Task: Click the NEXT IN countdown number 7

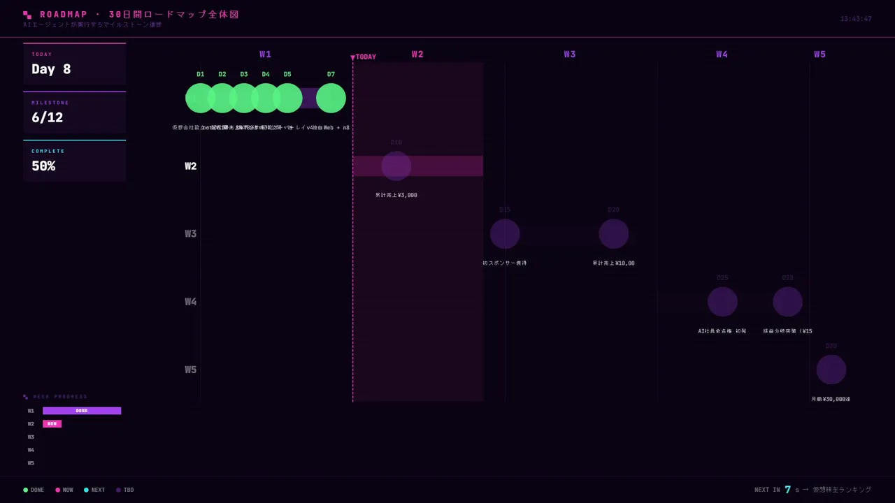Action: (788, 490)
